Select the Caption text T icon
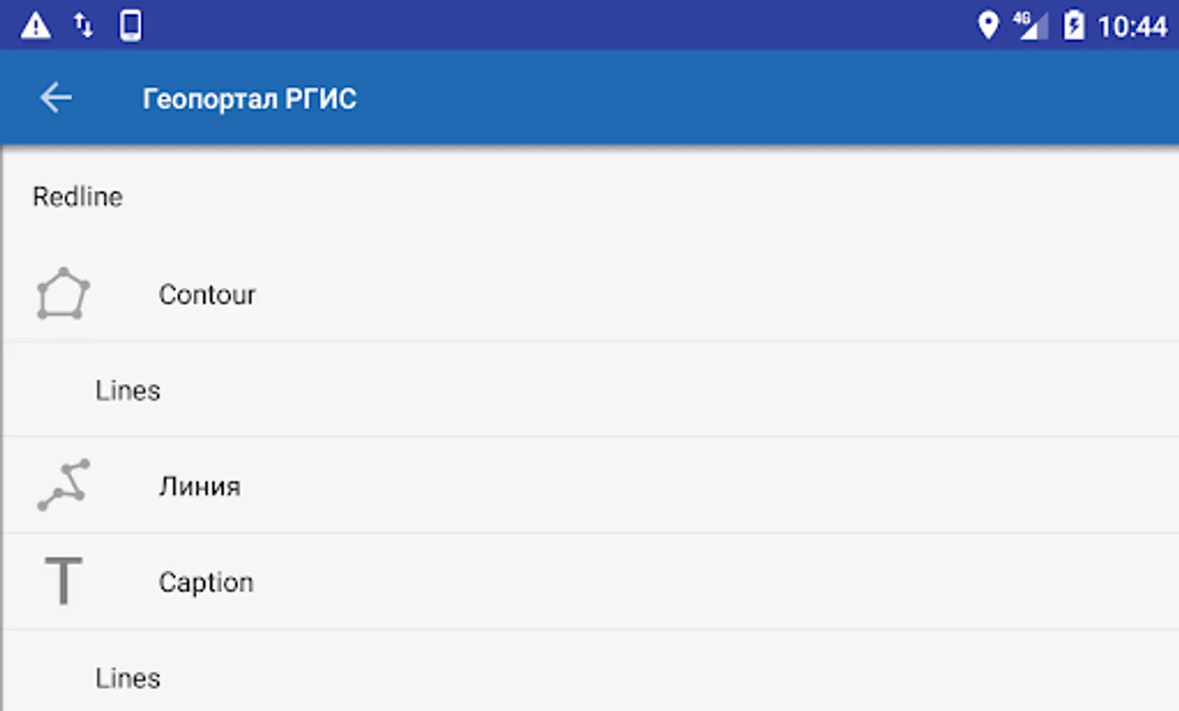 pos(63,581)
